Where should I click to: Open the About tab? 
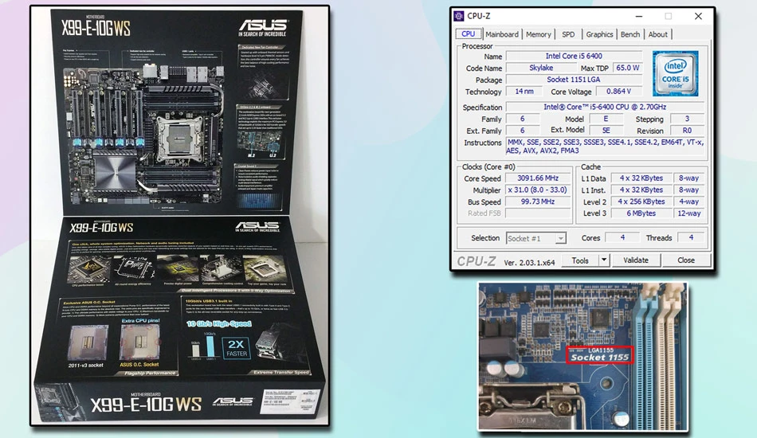tap(657, 34)
